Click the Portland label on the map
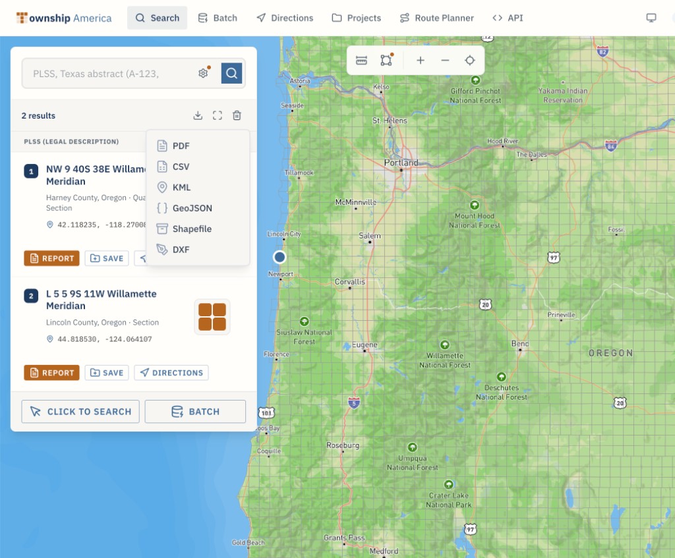The image size is (675, 558). point(401,163)
